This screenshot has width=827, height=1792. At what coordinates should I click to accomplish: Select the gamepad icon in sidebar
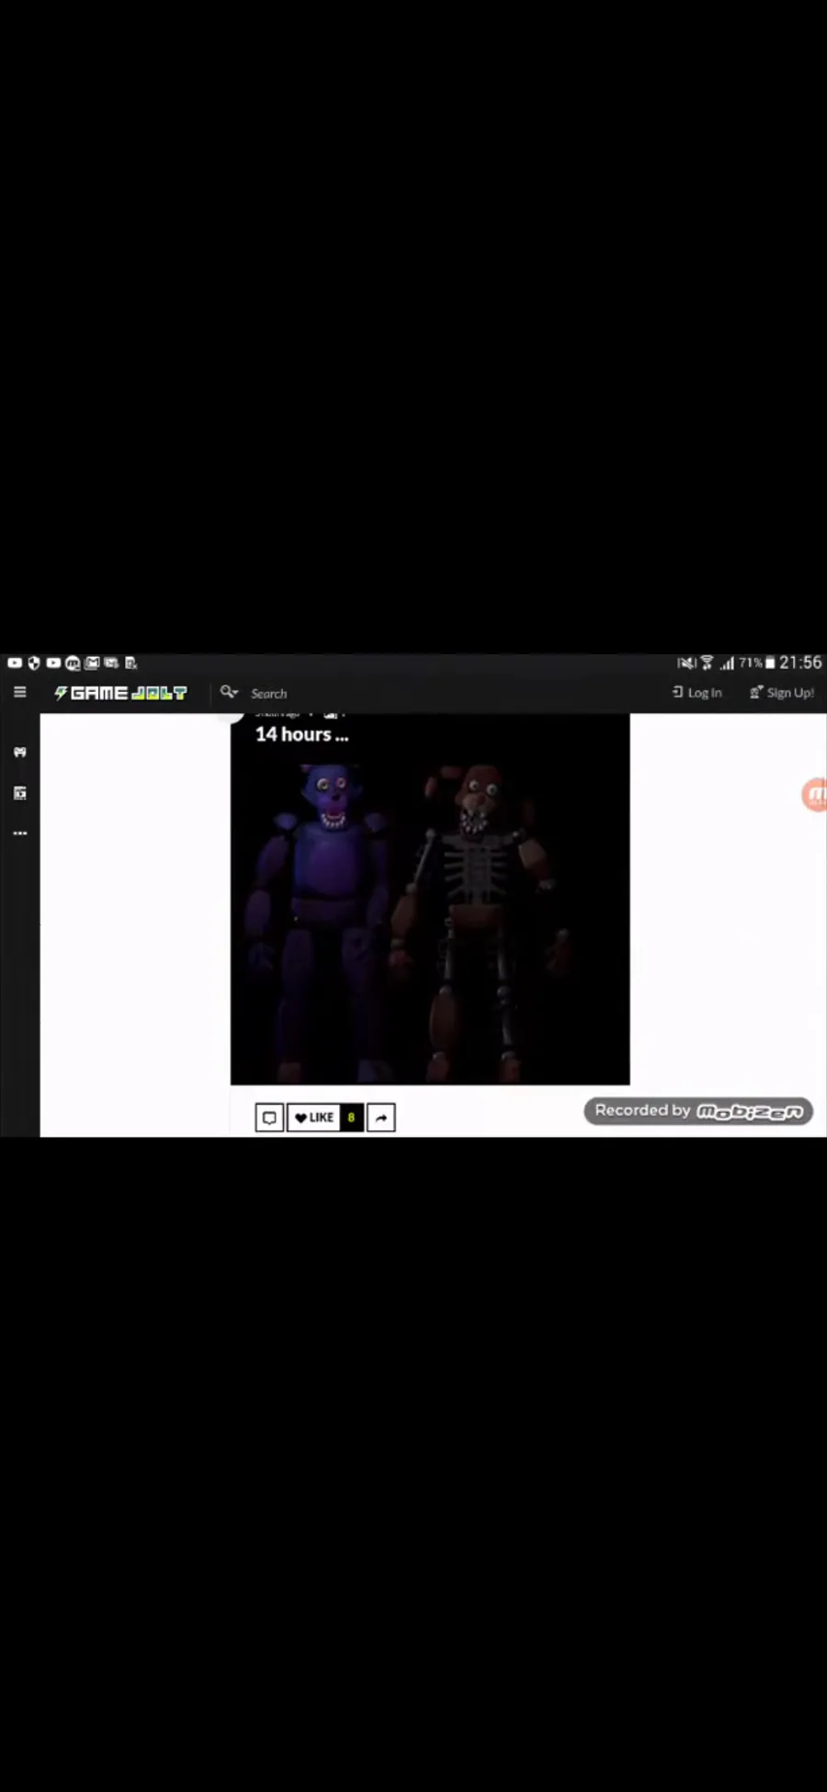pos(20,752)
